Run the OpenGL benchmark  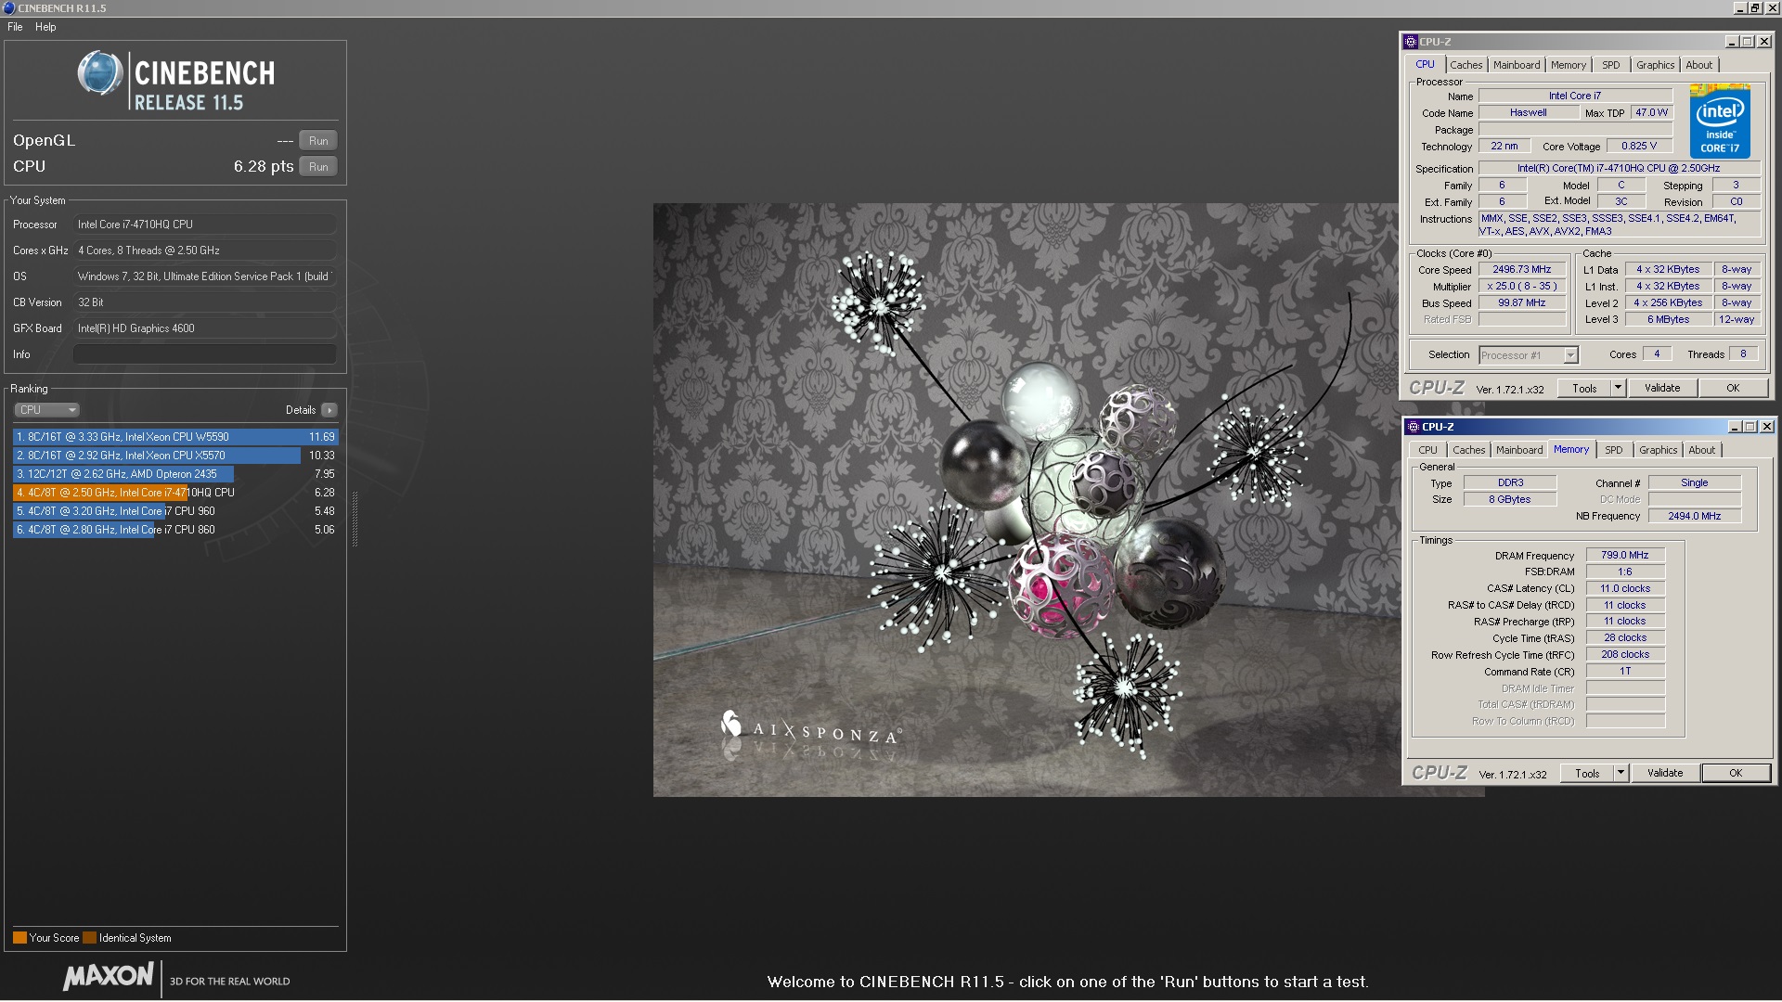(x=318, y=141)
